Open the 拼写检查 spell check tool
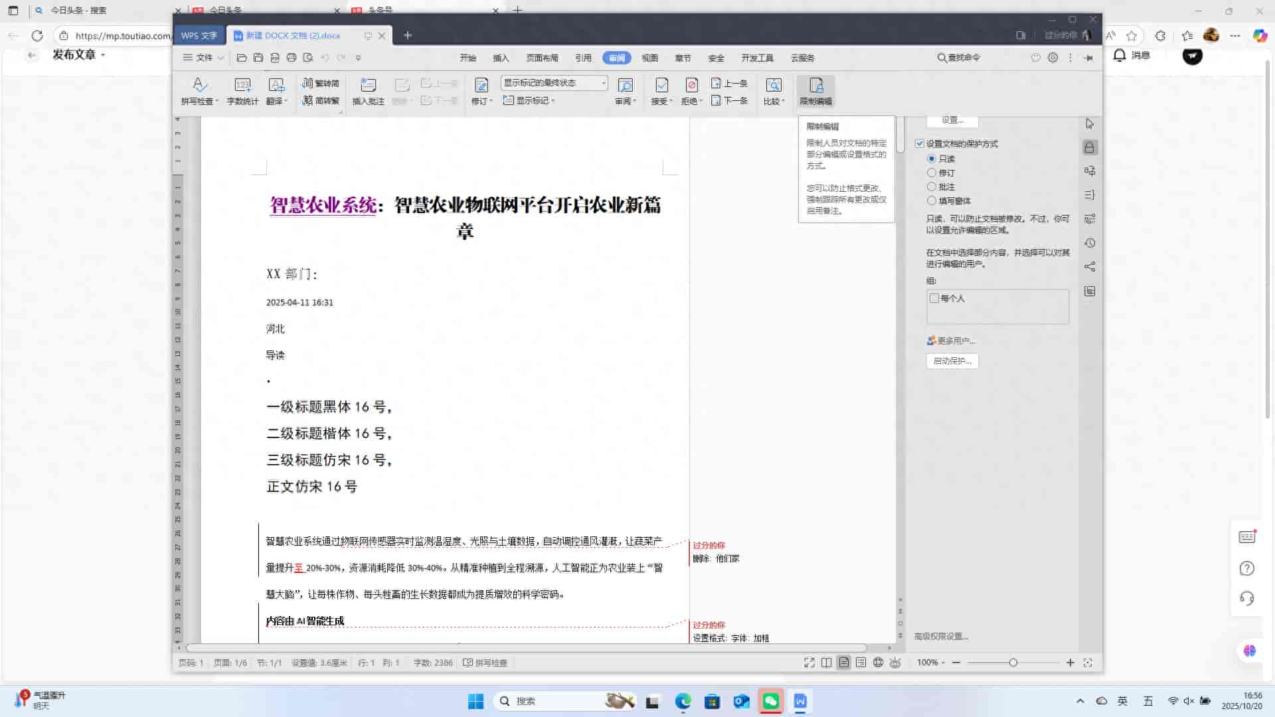This screenshot has height=717, width=1275. click(199, 91)
